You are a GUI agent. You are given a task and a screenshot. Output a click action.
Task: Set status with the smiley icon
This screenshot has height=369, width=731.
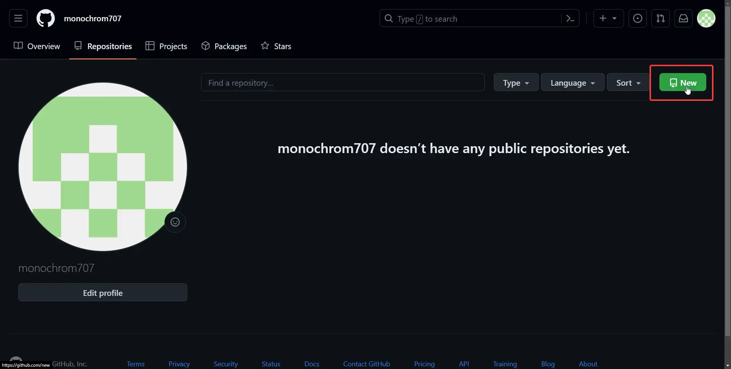coord(175,222)
